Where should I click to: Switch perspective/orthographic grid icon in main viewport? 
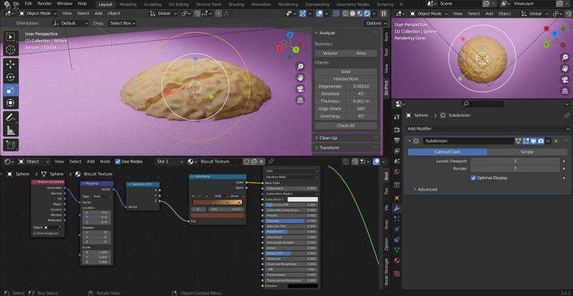pyautogui.click(x=300, y=101)
